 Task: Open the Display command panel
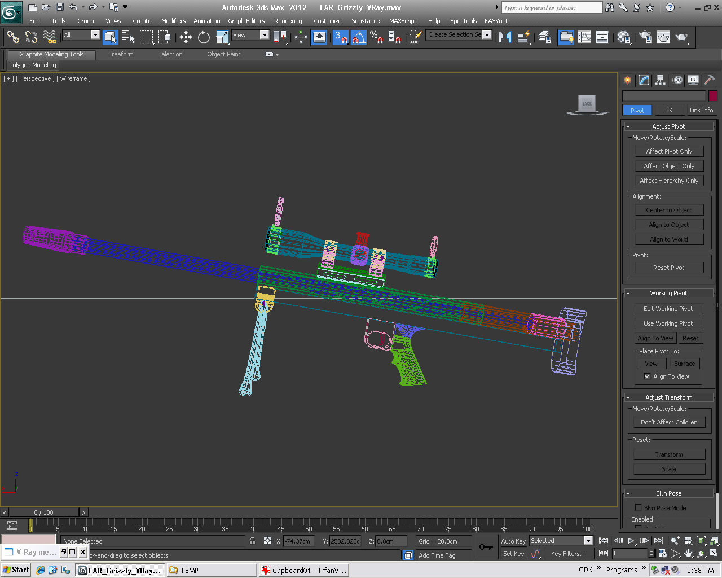(693, 80)
